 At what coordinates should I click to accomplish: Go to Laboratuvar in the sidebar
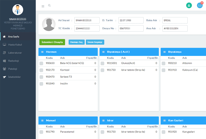pos(15,53)
